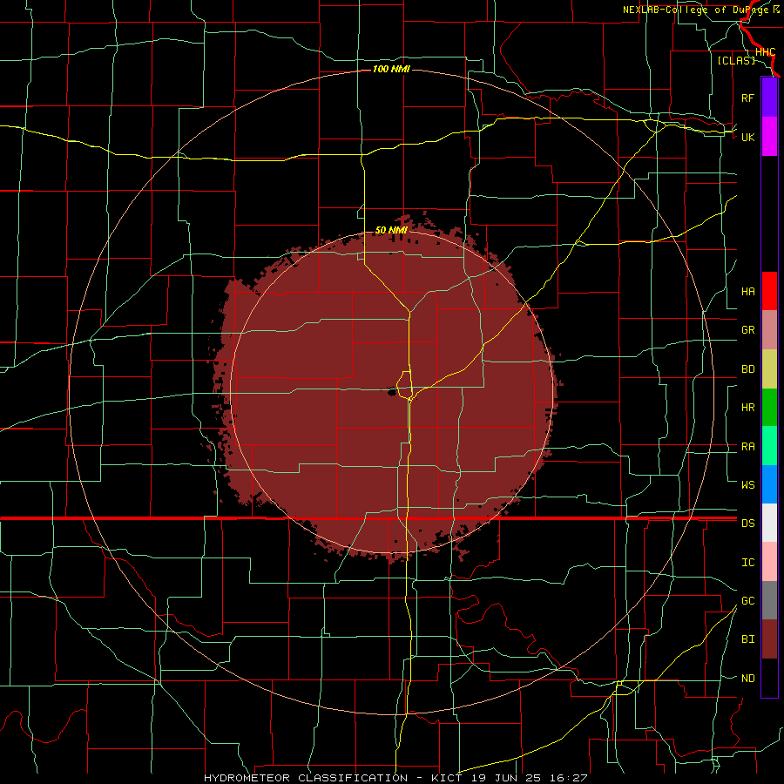Click the 'WS' legend label
This screenshot has height=784, width=784.
[x=747, y=485]
